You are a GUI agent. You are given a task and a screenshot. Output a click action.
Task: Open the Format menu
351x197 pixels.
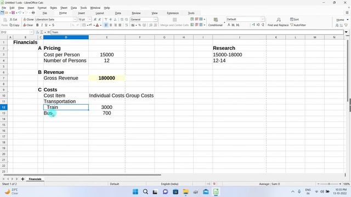tap(42, 8)
